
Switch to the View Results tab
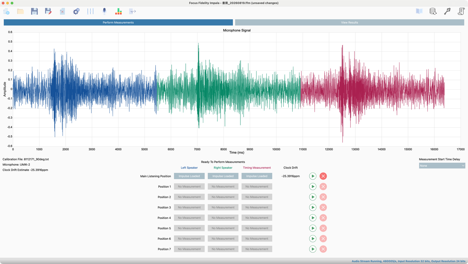[x=350, y=22]
